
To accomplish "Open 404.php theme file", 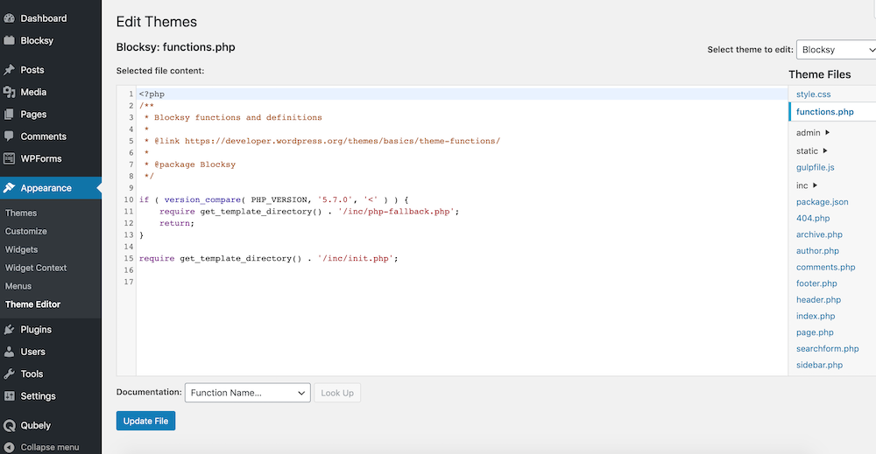I will click(x=813, y=218).
